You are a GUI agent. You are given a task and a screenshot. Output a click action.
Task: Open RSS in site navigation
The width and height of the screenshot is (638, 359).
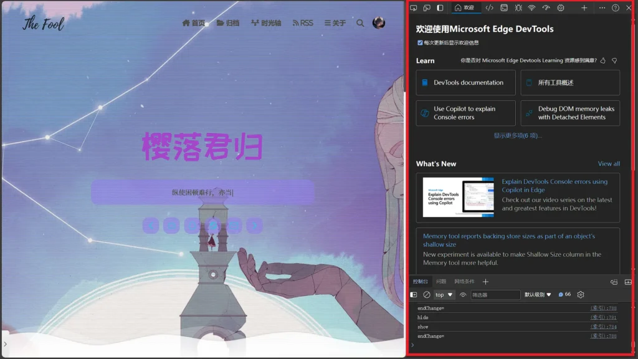coord(303,23)
